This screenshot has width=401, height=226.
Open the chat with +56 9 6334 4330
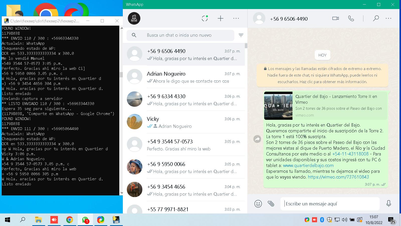click(x=184, y=100)
